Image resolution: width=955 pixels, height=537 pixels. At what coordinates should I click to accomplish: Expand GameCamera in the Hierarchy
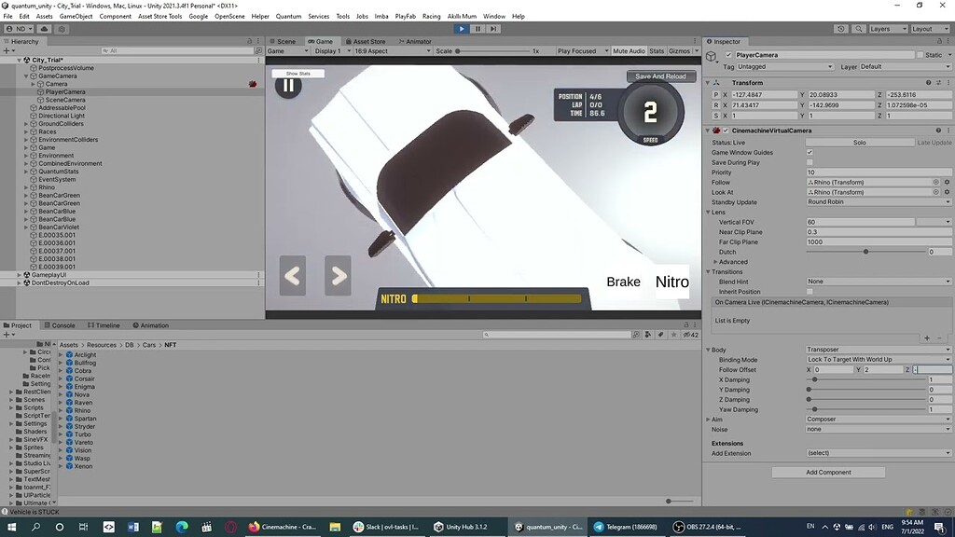coord(25,76)
